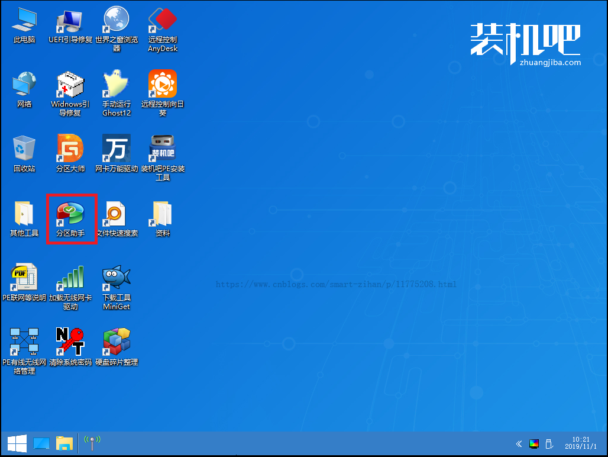The image size is (608, 457).
Task: Open 文件快速搜索 file search tool
Action: click(117, 214)
